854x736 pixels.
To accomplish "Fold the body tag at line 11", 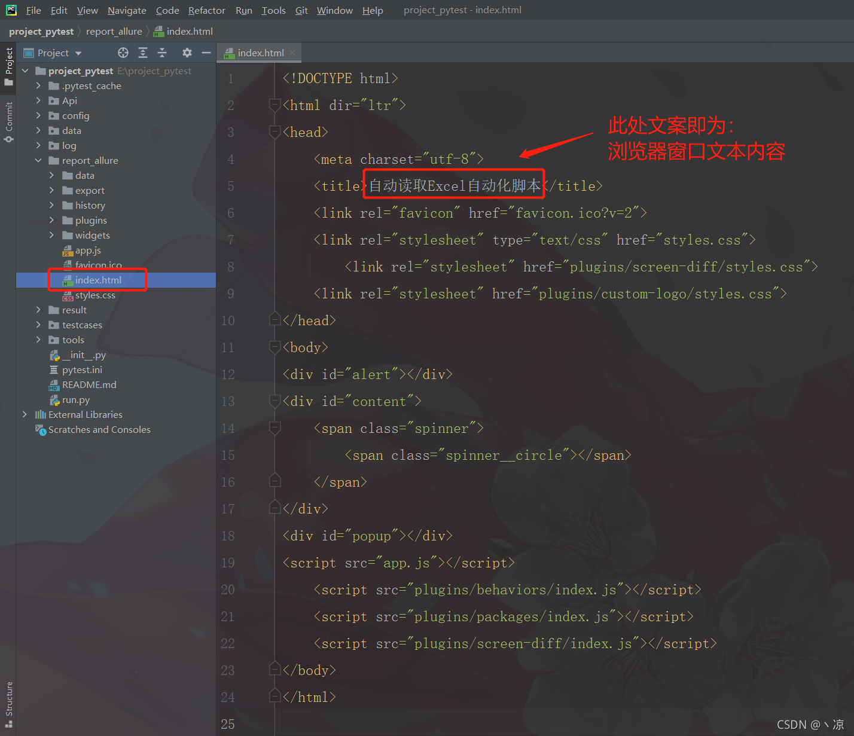I will tap(275, 347).
